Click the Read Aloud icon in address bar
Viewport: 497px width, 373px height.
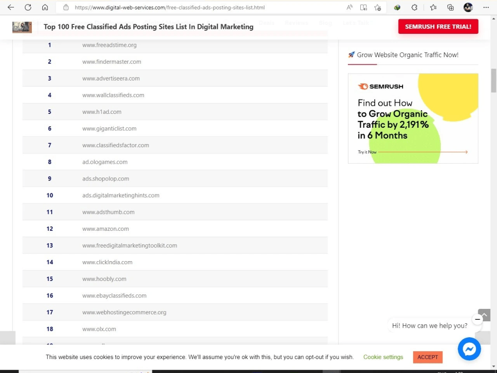pyautogui.click(x=349, y=7)
